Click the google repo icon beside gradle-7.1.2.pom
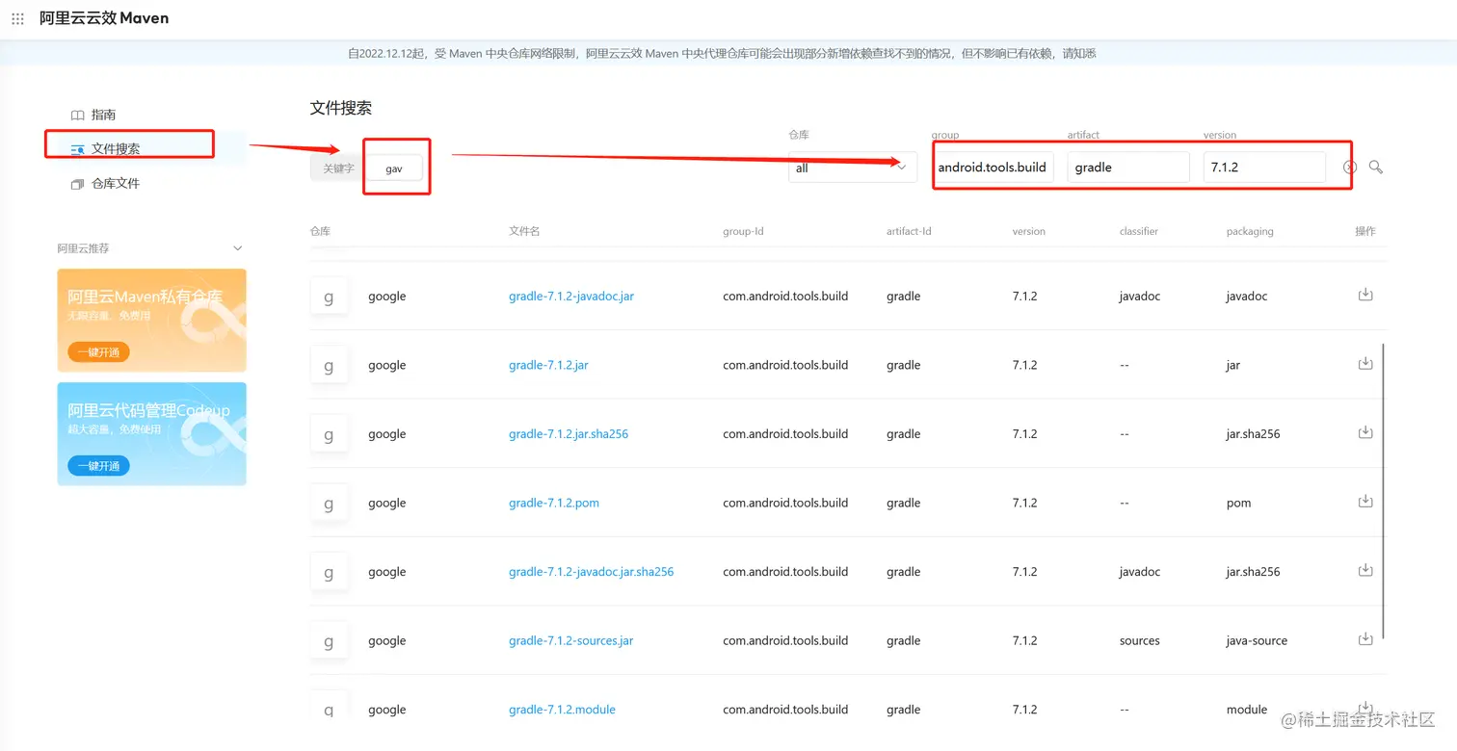 pos(329,504)
